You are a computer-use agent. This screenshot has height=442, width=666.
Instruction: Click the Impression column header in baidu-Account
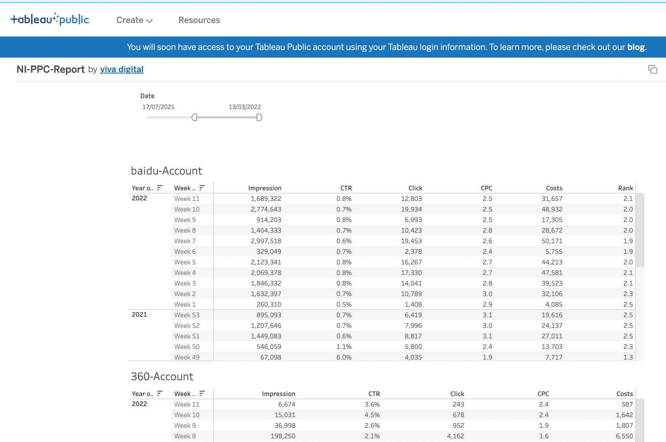(x=265, y=188)
